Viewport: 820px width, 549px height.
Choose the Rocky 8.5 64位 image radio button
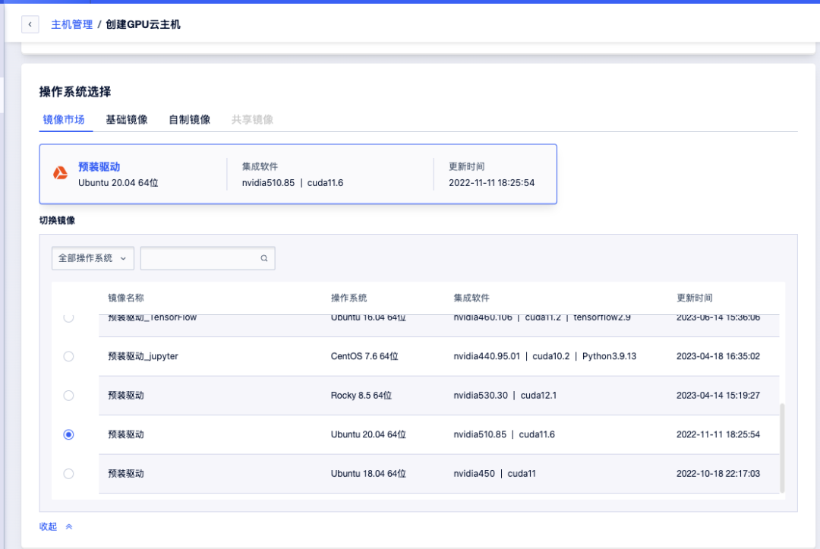click(68, 396)
